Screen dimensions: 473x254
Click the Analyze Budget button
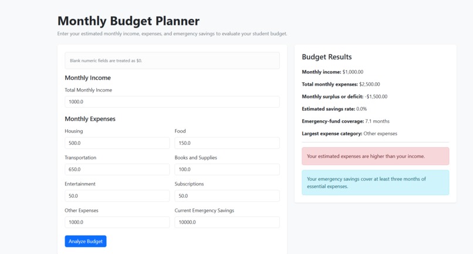(x=85, y=241)
